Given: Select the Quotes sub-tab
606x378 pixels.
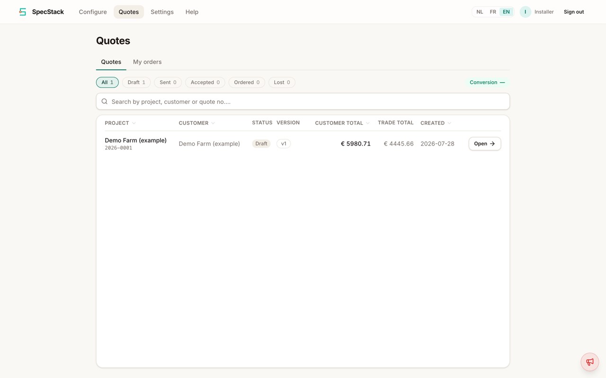Looking at the screenshot, I should click(x=111, y=62).
